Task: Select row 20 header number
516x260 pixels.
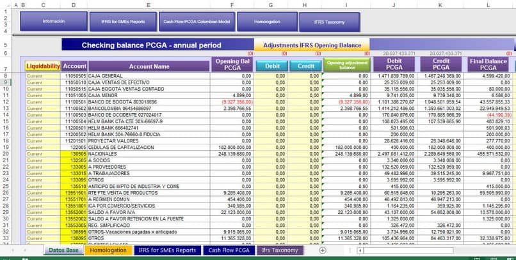Action: coord(5,154)
